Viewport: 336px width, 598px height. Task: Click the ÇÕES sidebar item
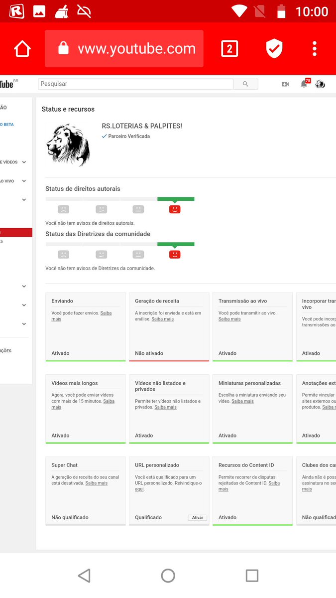click(6, 351)
